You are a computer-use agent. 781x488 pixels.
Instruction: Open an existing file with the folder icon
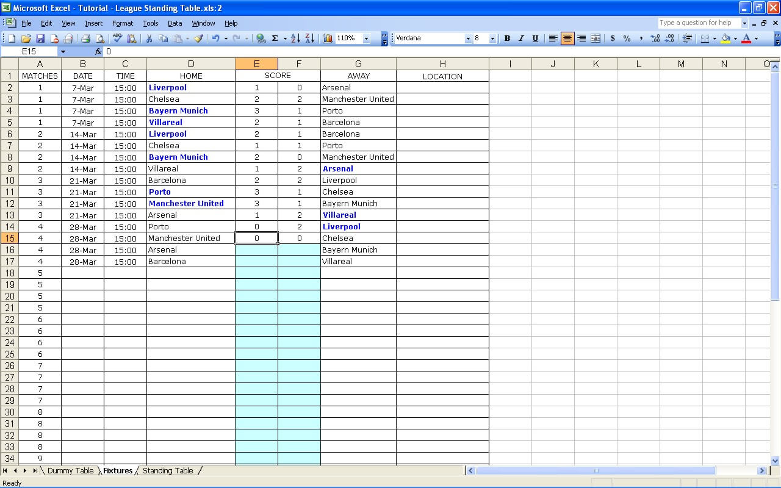pyautogui.click(x=26, y=38)
